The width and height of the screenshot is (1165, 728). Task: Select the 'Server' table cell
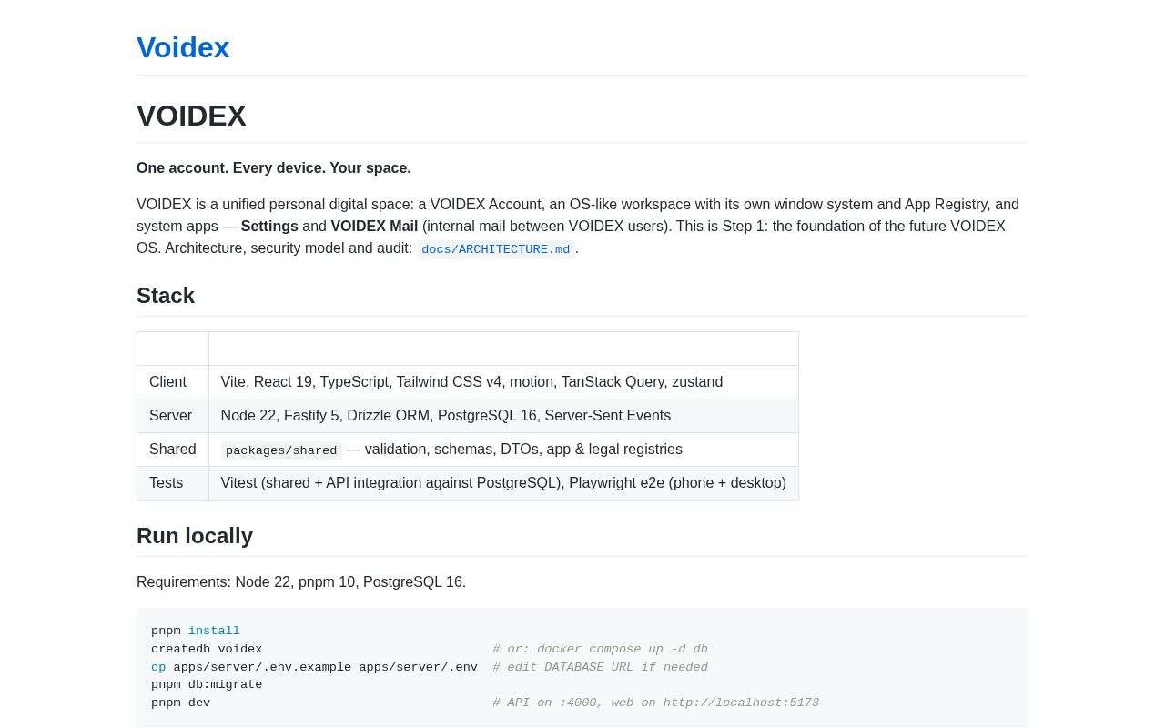(x=173, y=416)
